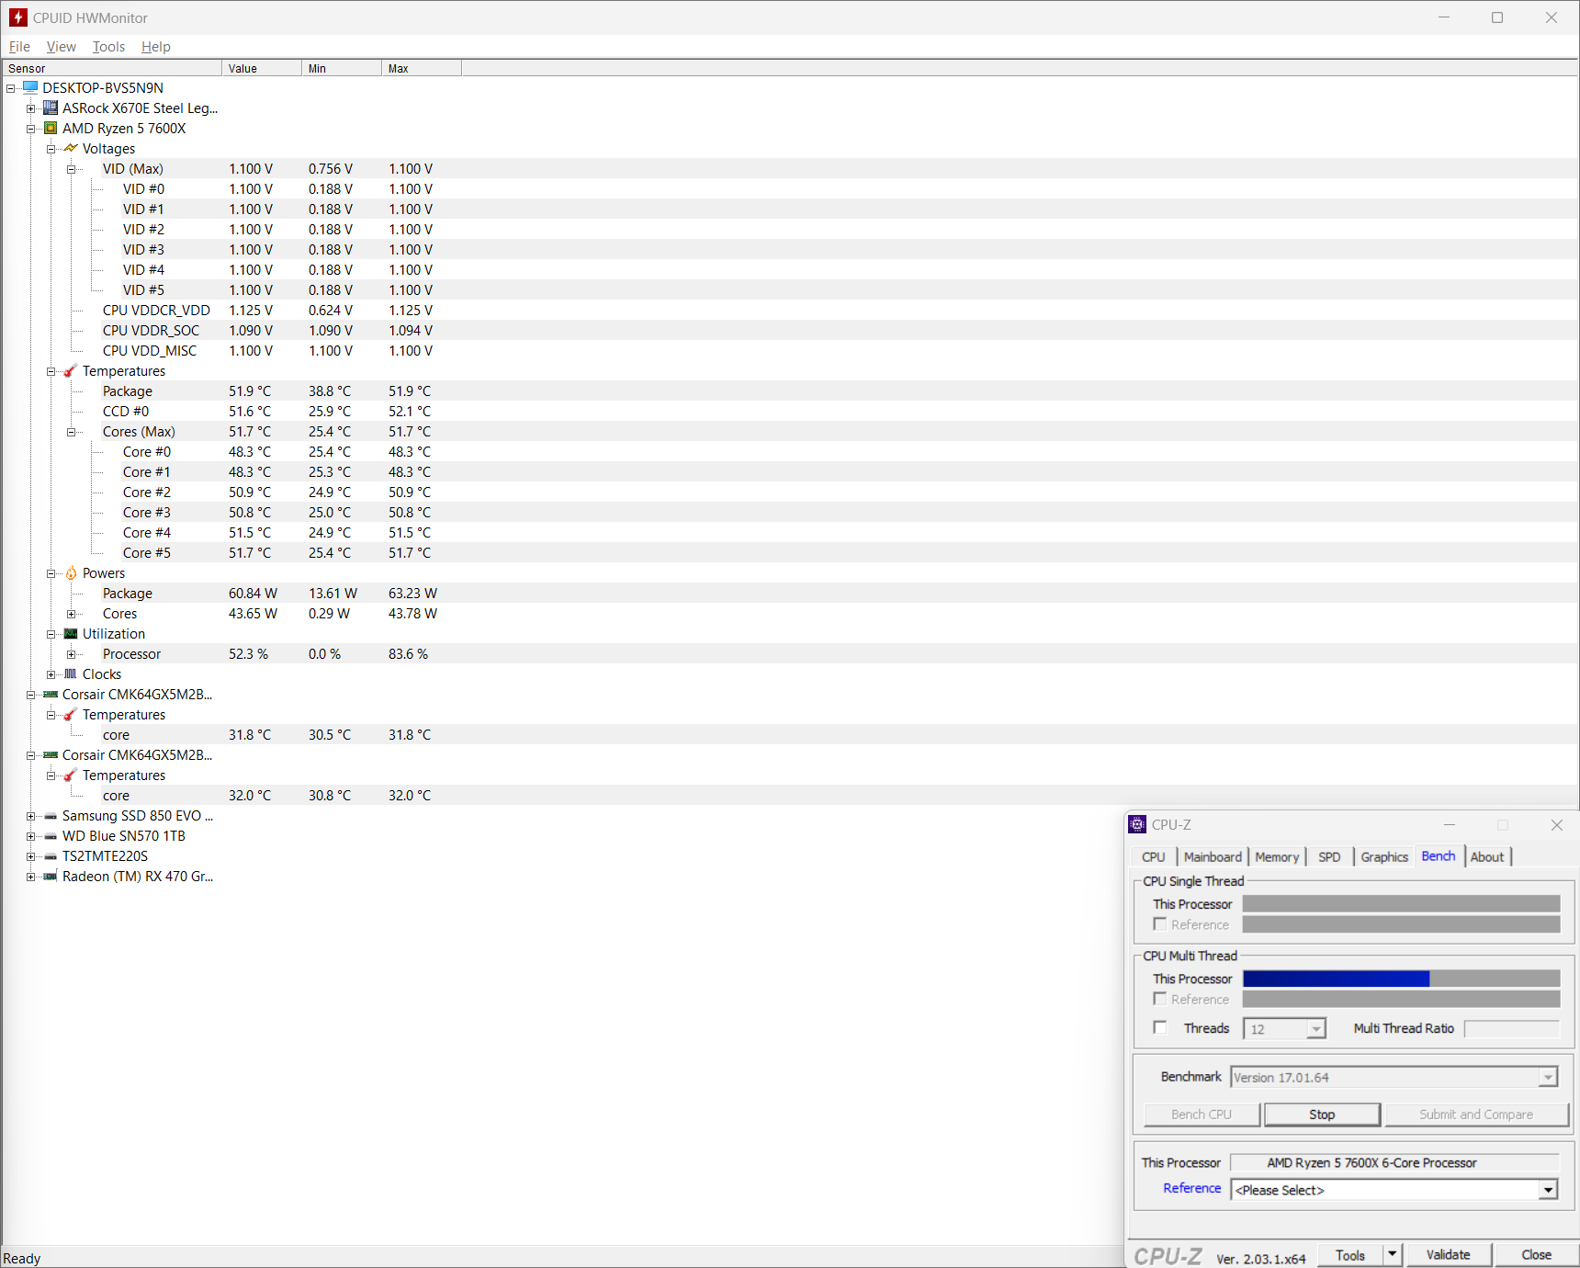Viewport: 1580px width, 1268px height.
Task: Collapse the Cores (Max) temperature group
Action: [x=72, y=432]
